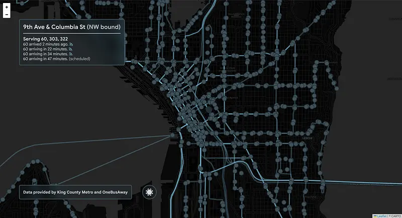Click the "60 arrived 2 minutes ago" entry
The image size is (402, 218).
click(45, 44)
